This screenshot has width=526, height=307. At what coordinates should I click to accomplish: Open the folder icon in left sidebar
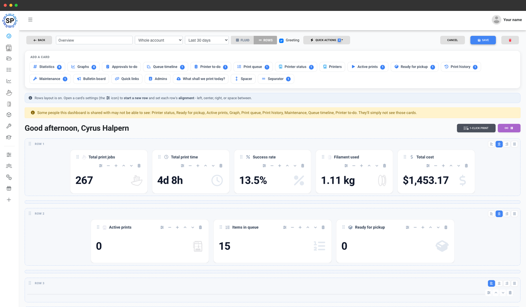pyautogui.click(x=9, y=58)
